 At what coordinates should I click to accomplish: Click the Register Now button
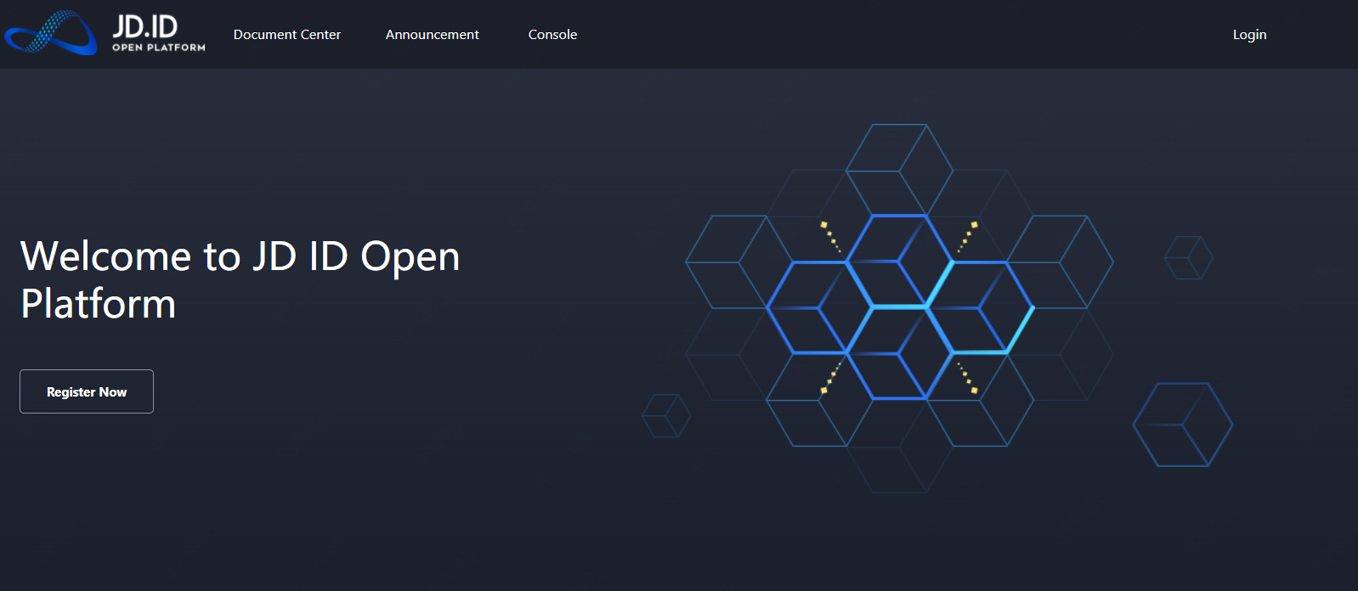click(87, 391)
